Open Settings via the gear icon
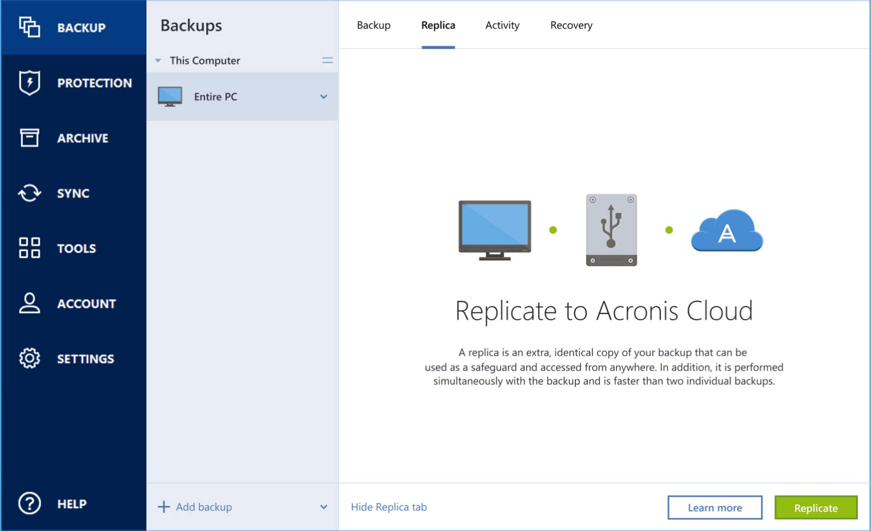 [x=30, y=359]
